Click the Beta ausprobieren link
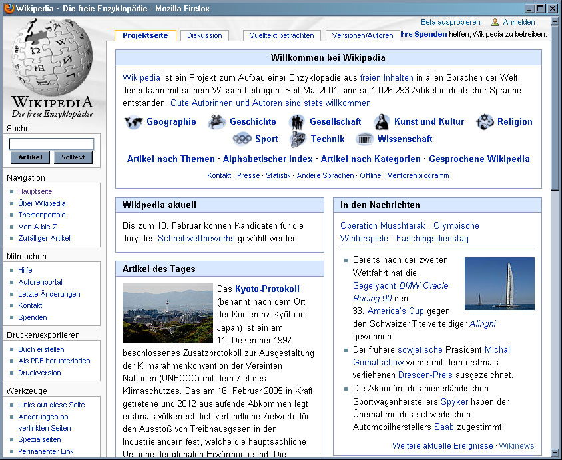The height and width of the screenshot is (460, 562). pos(451,22)
